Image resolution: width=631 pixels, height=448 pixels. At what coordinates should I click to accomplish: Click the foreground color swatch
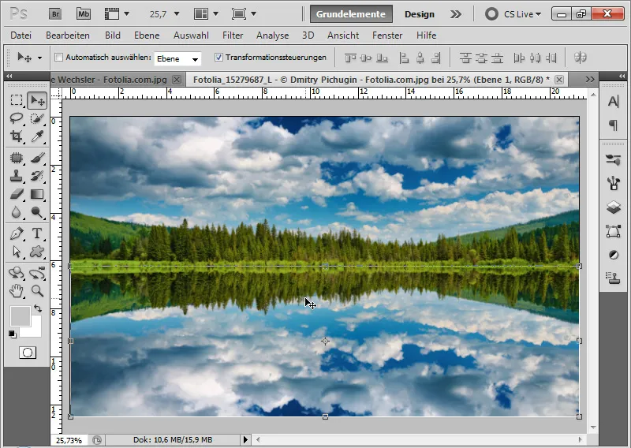(20, 316)
